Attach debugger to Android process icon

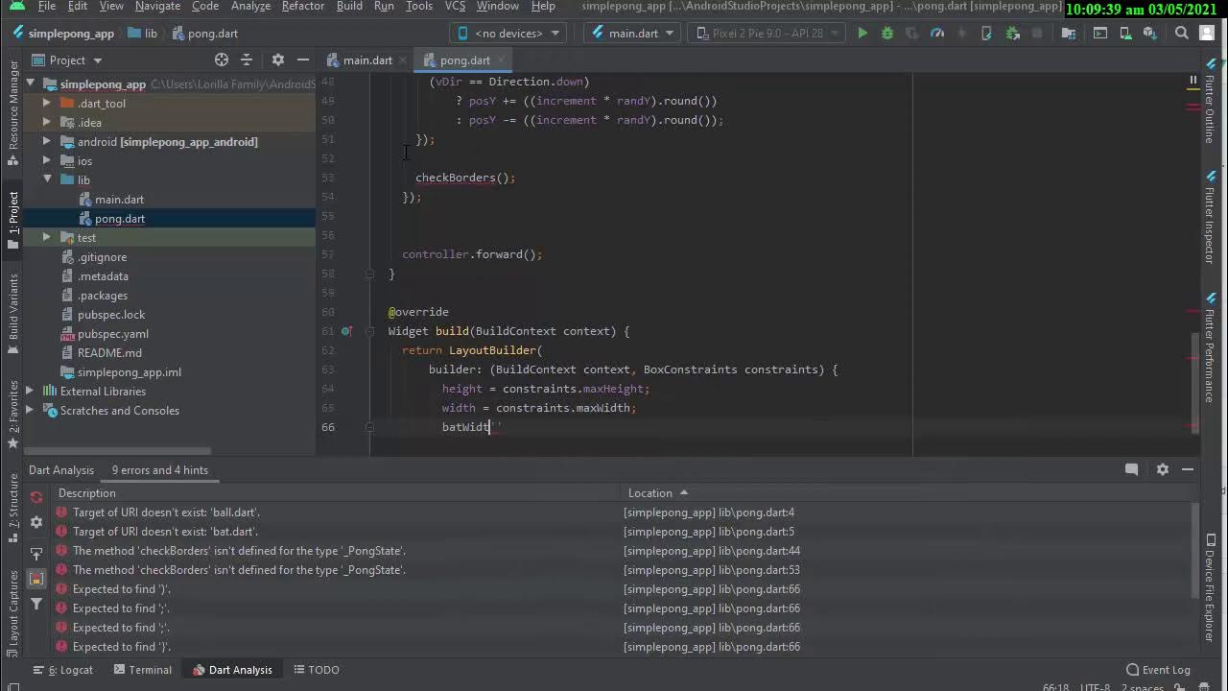(x=1012, y=33)
